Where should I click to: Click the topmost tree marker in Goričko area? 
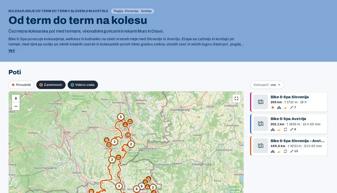(148, 179)
